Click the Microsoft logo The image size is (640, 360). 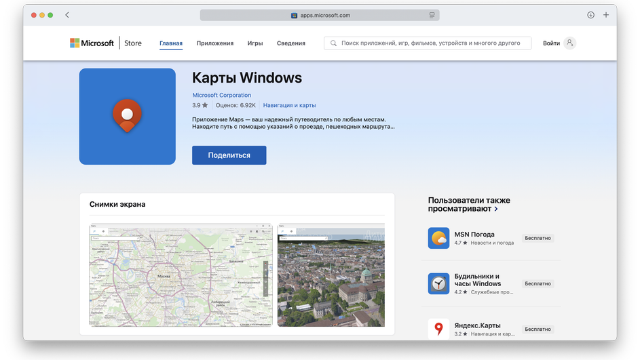tap(92, 43)
